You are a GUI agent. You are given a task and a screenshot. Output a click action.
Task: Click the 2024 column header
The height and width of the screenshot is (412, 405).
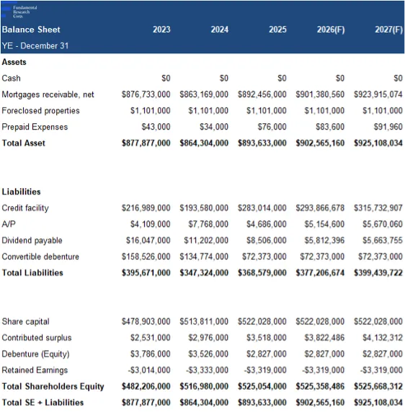tap(220, 30)
